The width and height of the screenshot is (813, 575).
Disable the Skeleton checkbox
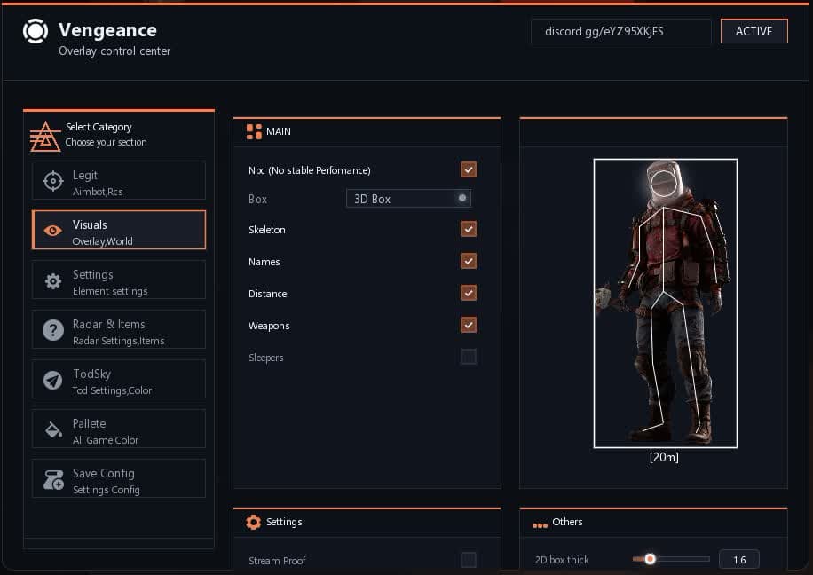[x=469, y=230]
